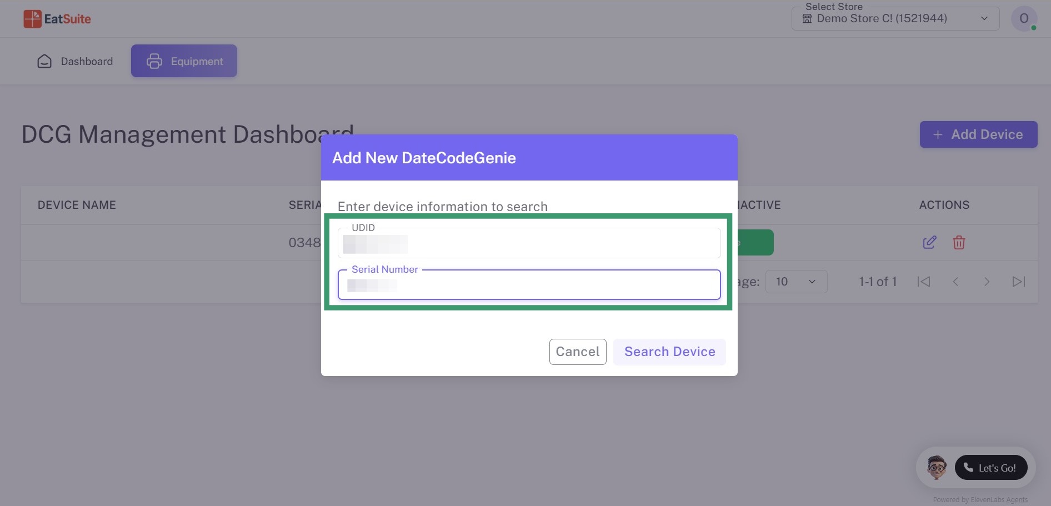This screenshot has height=506, width=1051.
Task: Go to the first page arrow
Action: (924, 282)
